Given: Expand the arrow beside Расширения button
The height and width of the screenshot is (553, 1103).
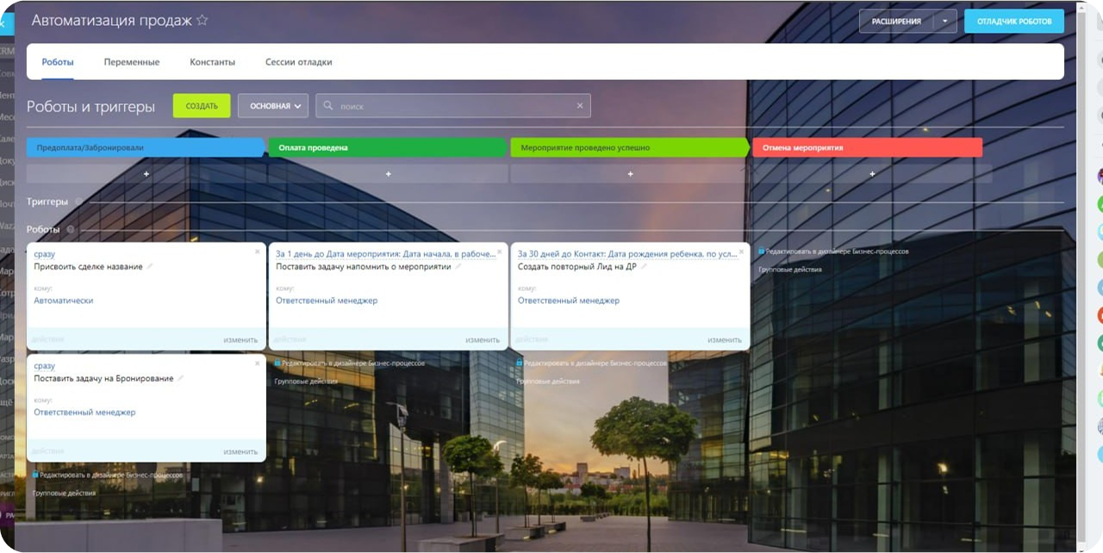Looking at the screenshot, I should [945, 22].
